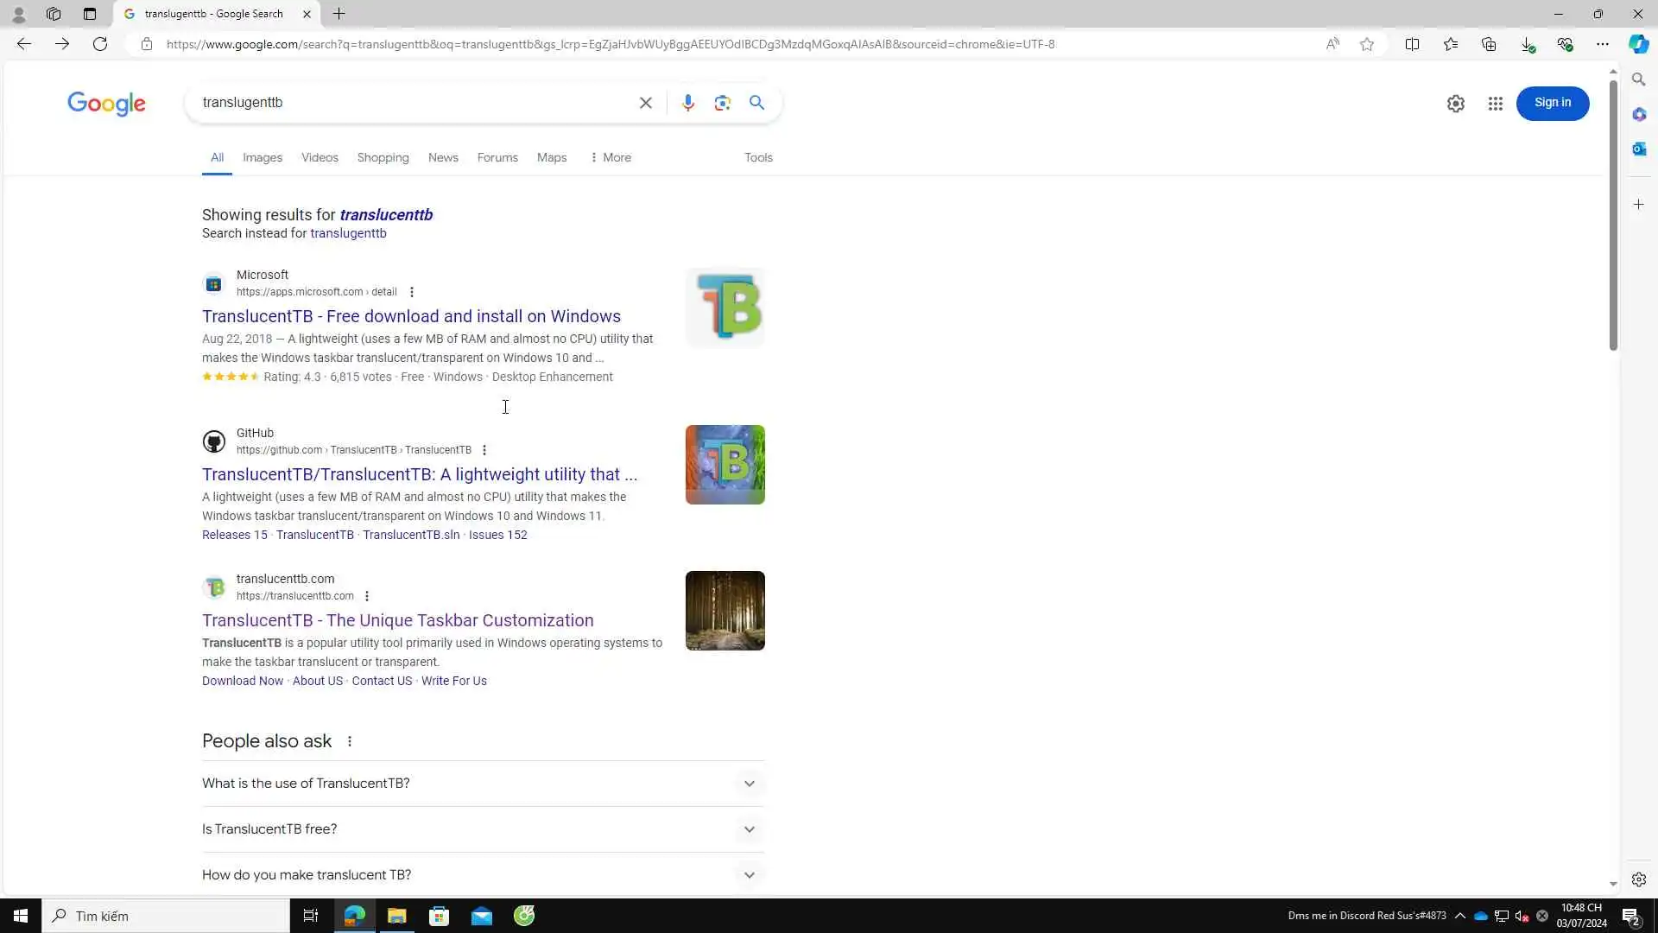This screenshot has width=1658, height=933.
Task: Click the translucenttb.com forest thumbnail
Action: pyautogui.click(x=725, y=611)
